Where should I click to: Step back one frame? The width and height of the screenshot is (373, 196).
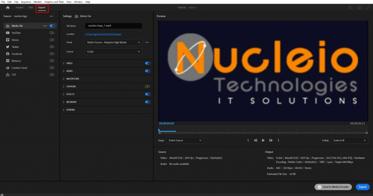click(255, 140)
